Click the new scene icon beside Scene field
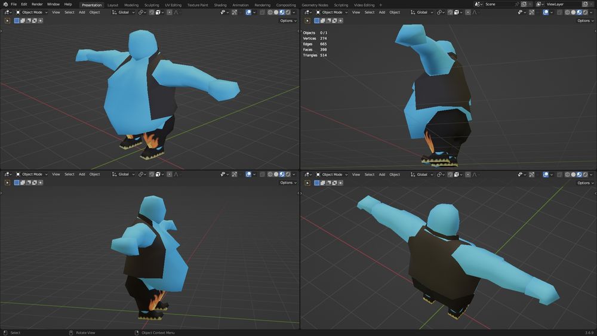The width and height of the screenshot is (597, 336). click(524, 4)
